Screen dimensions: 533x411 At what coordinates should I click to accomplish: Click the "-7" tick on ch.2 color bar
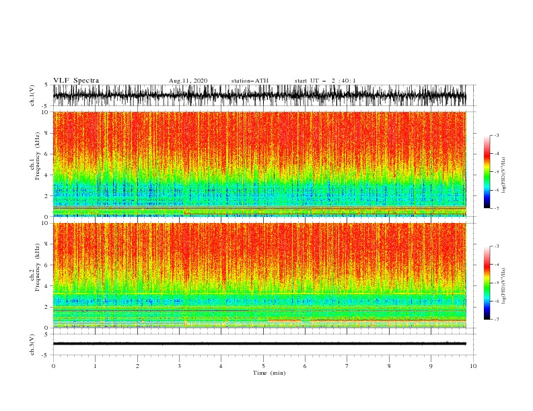(x=496, y=320)
